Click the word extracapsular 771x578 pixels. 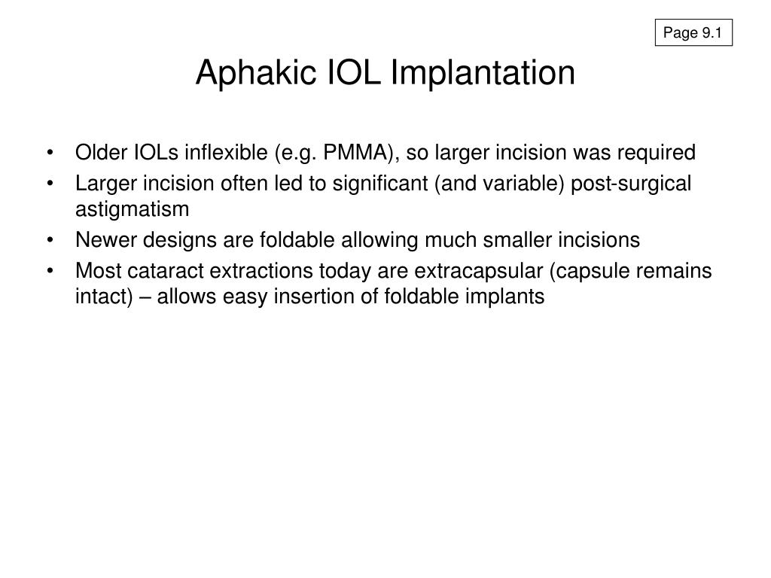point(478,271)
